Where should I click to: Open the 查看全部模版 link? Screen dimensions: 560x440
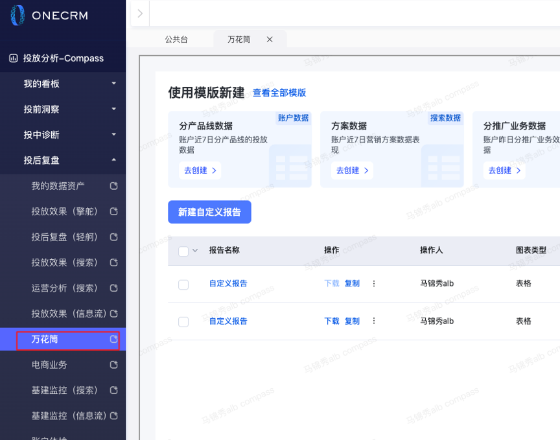(279, 93)
